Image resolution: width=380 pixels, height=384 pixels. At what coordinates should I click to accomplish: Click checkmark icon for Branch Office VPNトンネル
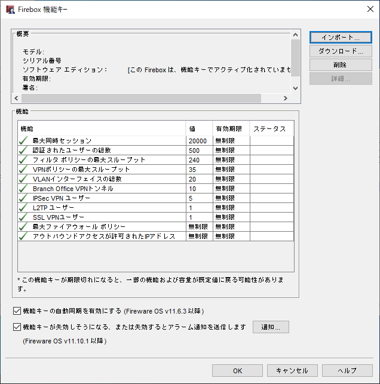click(23, 189)
